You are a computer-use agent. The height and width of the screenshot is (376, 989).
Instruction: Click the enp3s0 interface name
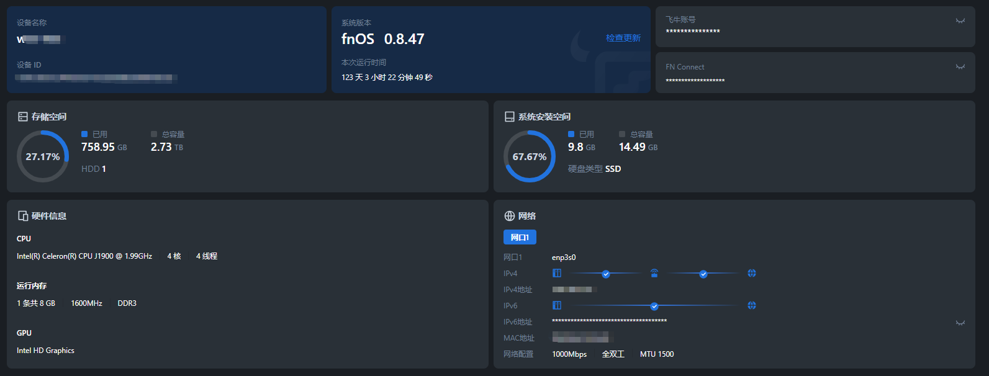[564, 257]
